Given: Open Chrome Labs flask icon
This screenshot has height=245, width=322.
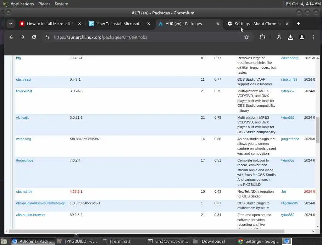Looking at the screenshot, I should click(279, 37).
